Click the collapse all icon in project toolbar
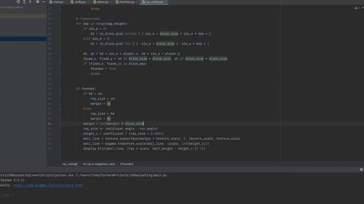Image resolution: width=364 pixels, height=204 pixels. click(x=30, y=2)
